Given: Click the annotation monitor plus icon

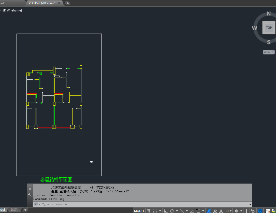Looking at the screenshot, I should (x=246, y=211).
